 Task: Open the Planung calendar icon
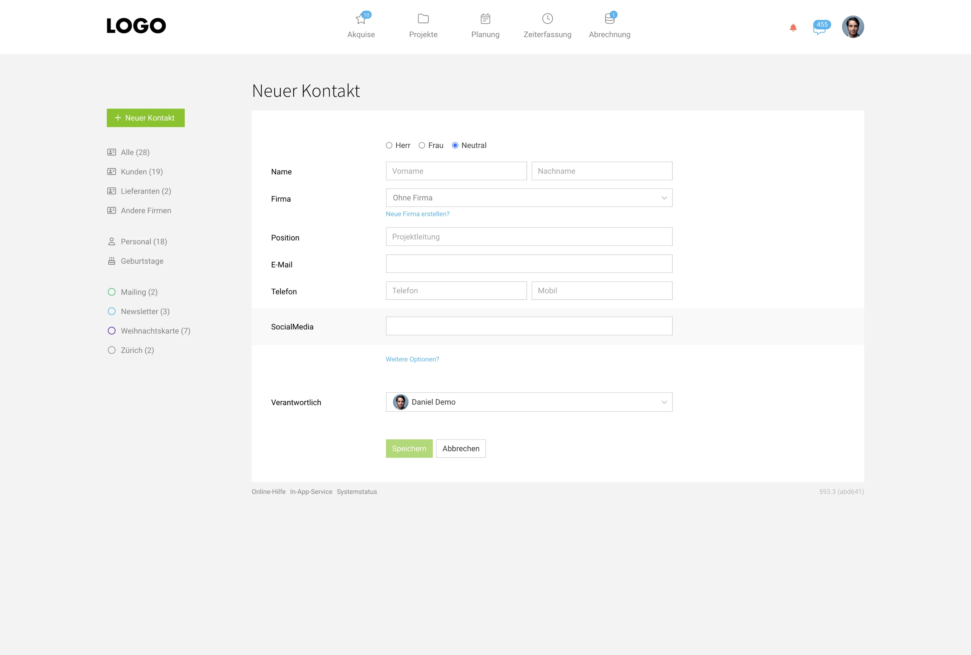(x=485, y=19)
